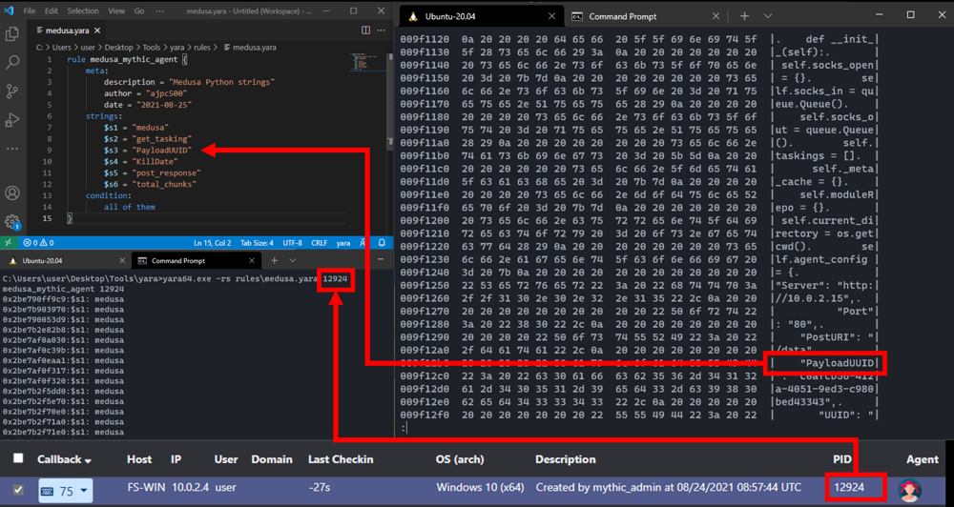Click the keyboard icon for callback 75

[x=50, y=490]
